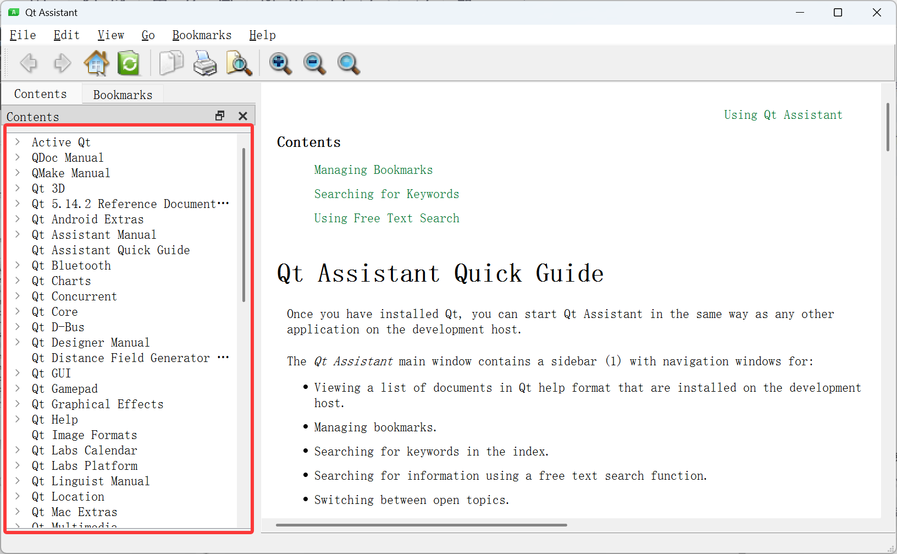
Task: Select the Qt Linguist Manual item
Action: [x=90, y=481]
